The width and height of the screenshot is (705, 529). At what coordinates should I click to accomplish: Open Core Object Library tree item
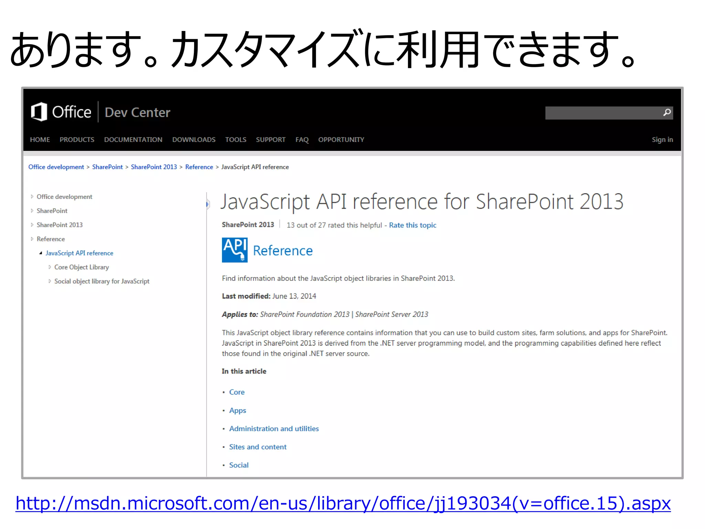click(82, 267)
